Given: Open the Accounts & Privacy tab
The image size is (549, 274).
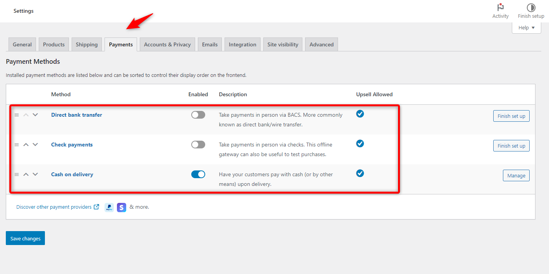Looking at the screenshot, I should [x=167, y=44].
